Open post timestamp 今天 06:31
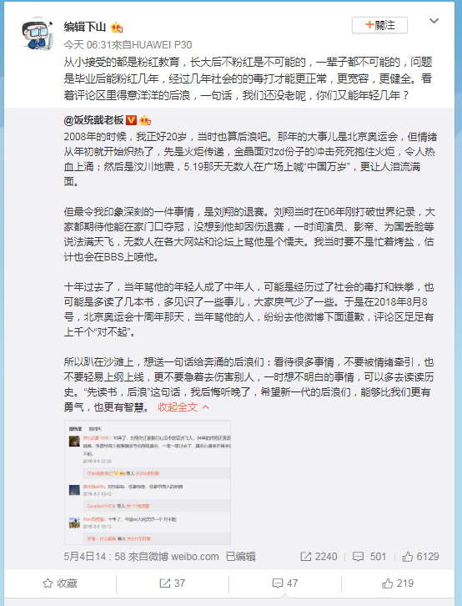 [x=88, y=45]
